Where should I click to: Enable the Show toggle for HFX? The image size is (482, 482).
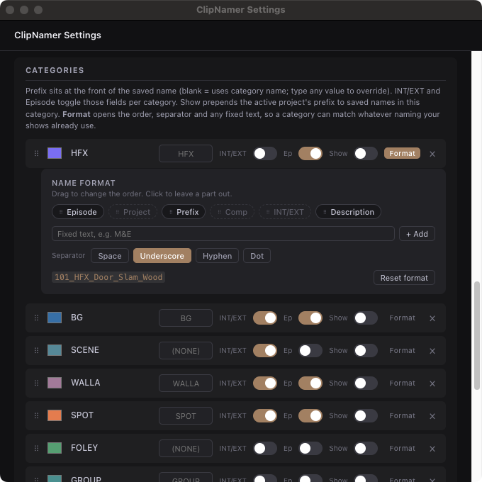click(366, 153)
